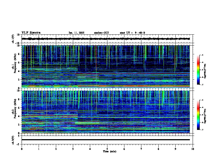
Task: Click the time axis tick label "2"
Action: [56, 149]
